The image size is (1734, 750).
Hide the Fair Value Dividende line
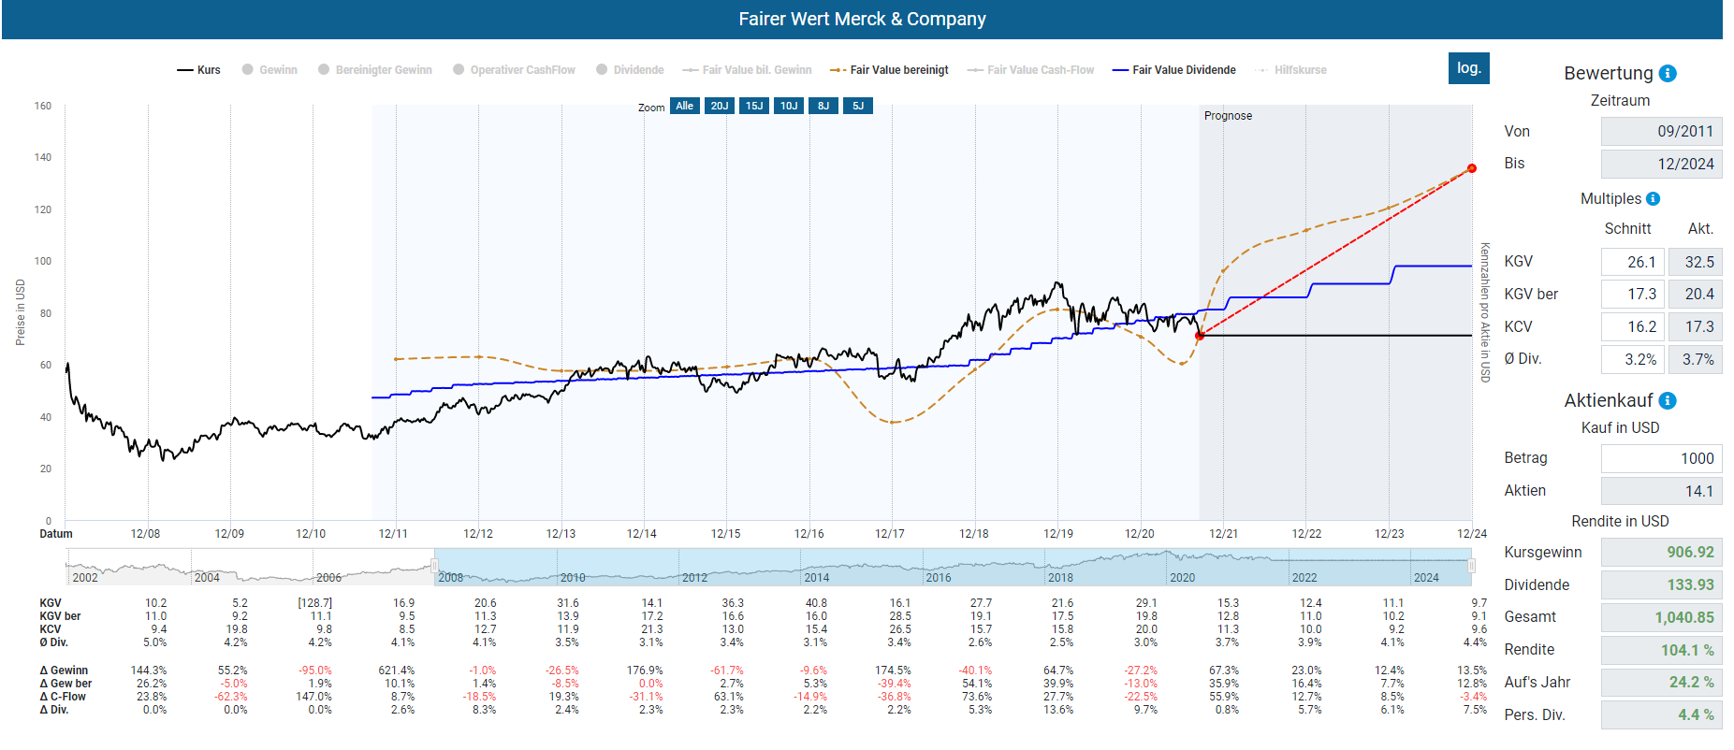coord(1173,70)
